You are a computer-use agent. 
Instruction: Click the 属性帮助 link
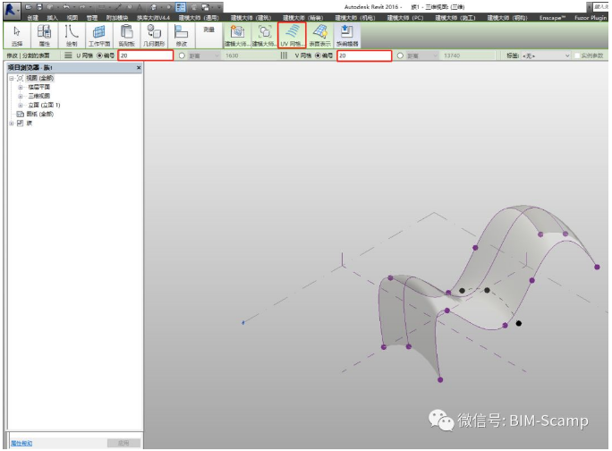21,443
